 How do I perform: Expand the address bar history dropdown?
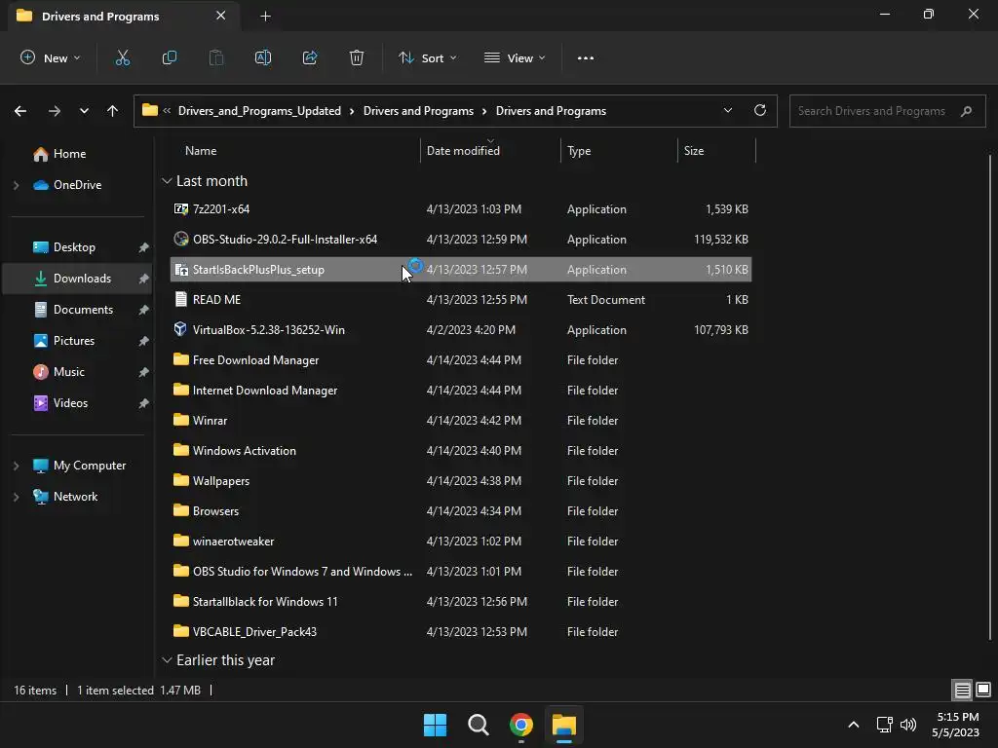pyautogui.click(x=727, y=110)
